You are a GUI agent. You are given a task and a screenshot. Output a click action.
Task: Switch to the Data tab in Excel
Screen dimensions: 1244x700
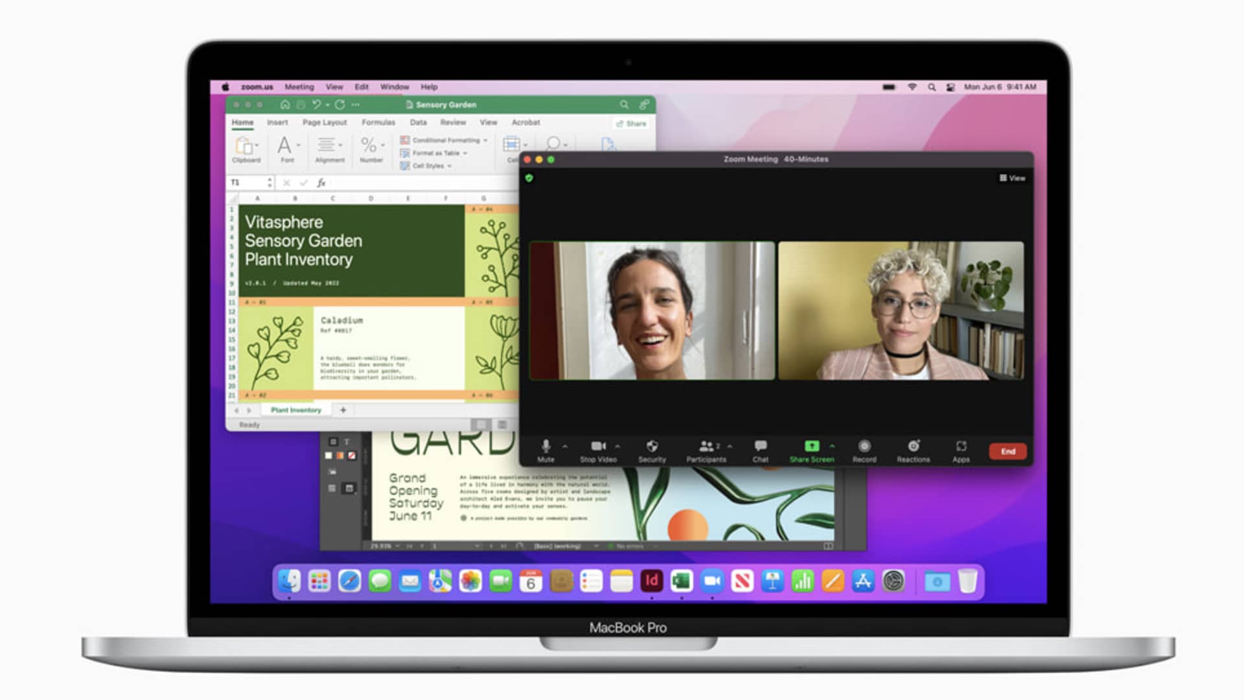tap(419, 122)
